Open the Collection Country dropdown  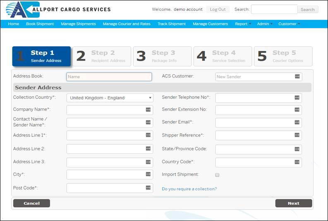(110, 98)
